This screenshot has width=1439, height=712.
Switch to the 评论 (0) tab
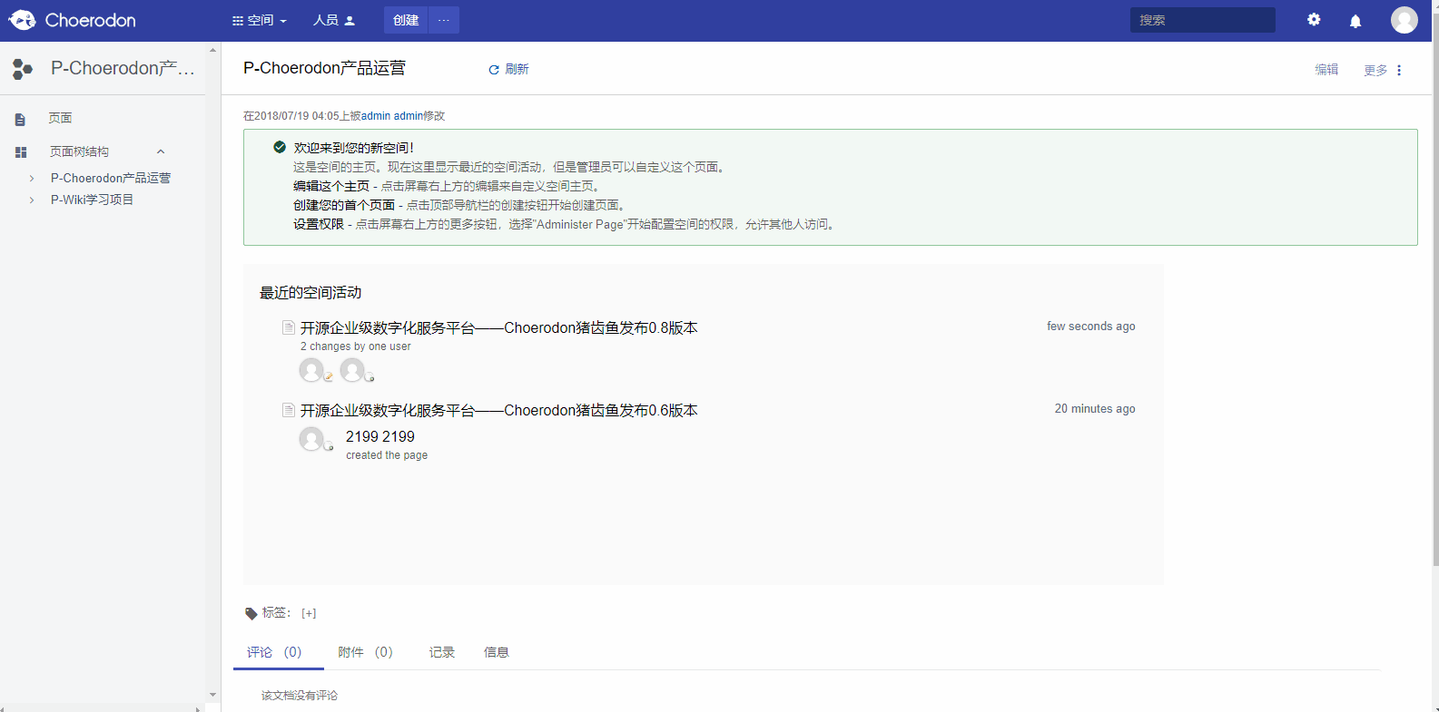click(274, 652)
